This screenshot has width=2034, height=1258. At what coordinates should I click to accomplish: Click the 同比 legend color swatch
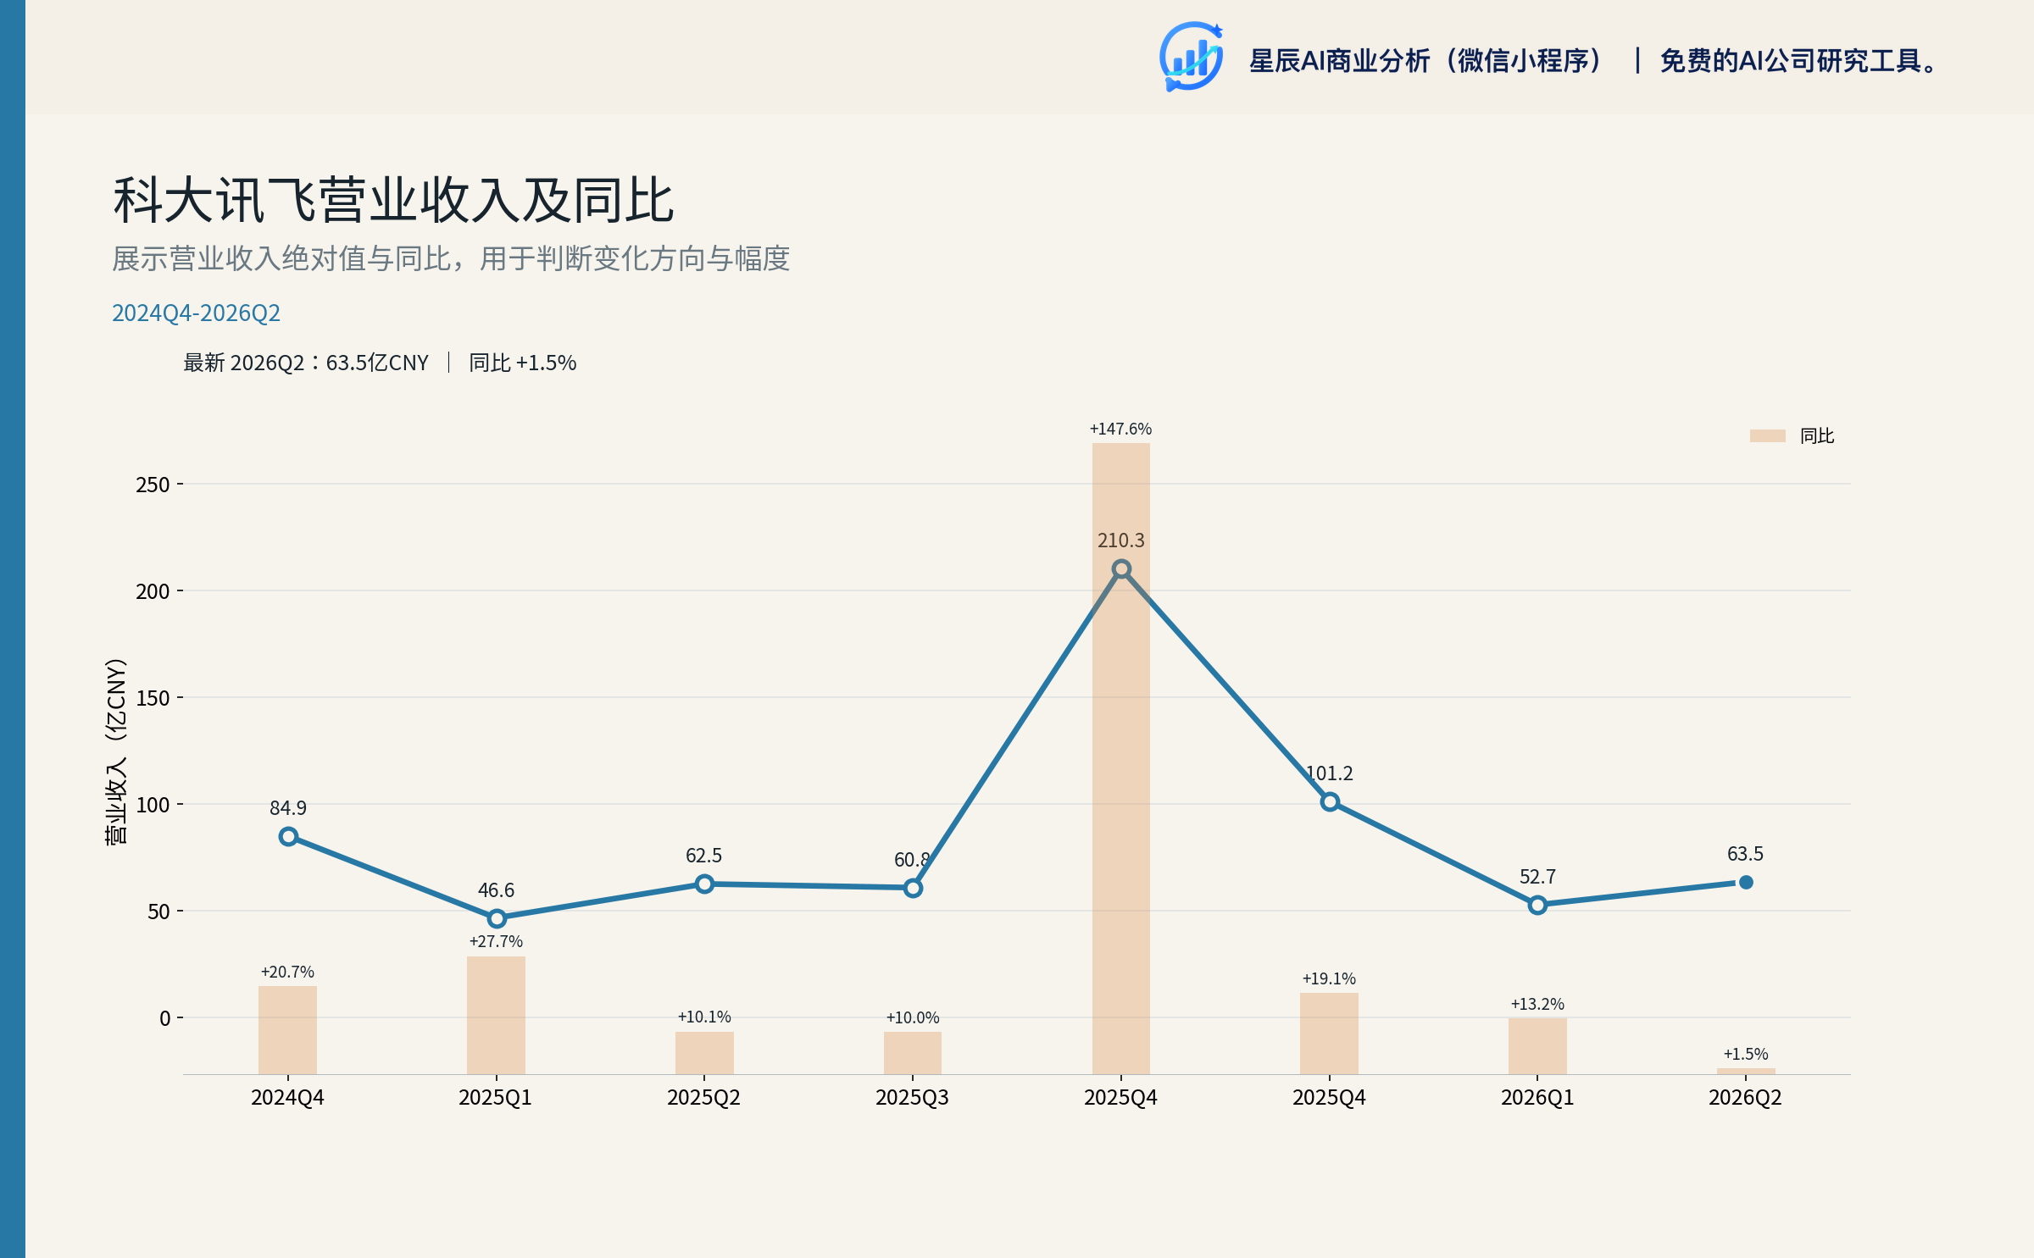point(1767,435)
